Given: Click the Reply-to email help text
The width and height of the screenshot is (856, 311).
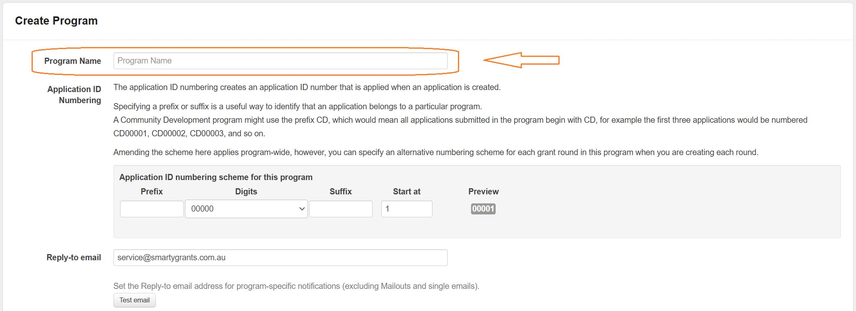Looking at the screenshot, I should click(x=296, y=286).
